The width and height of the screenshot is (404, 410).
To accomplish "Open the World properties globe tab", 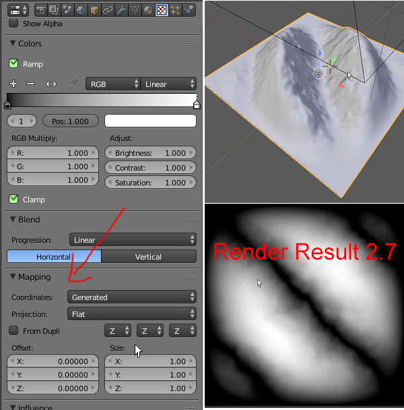I will 81,10.
